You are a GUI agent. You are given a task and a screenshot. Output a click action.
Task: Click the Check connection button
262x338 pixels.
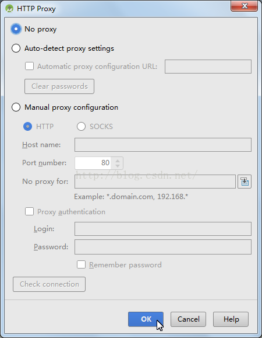click(x=49, y=284)
